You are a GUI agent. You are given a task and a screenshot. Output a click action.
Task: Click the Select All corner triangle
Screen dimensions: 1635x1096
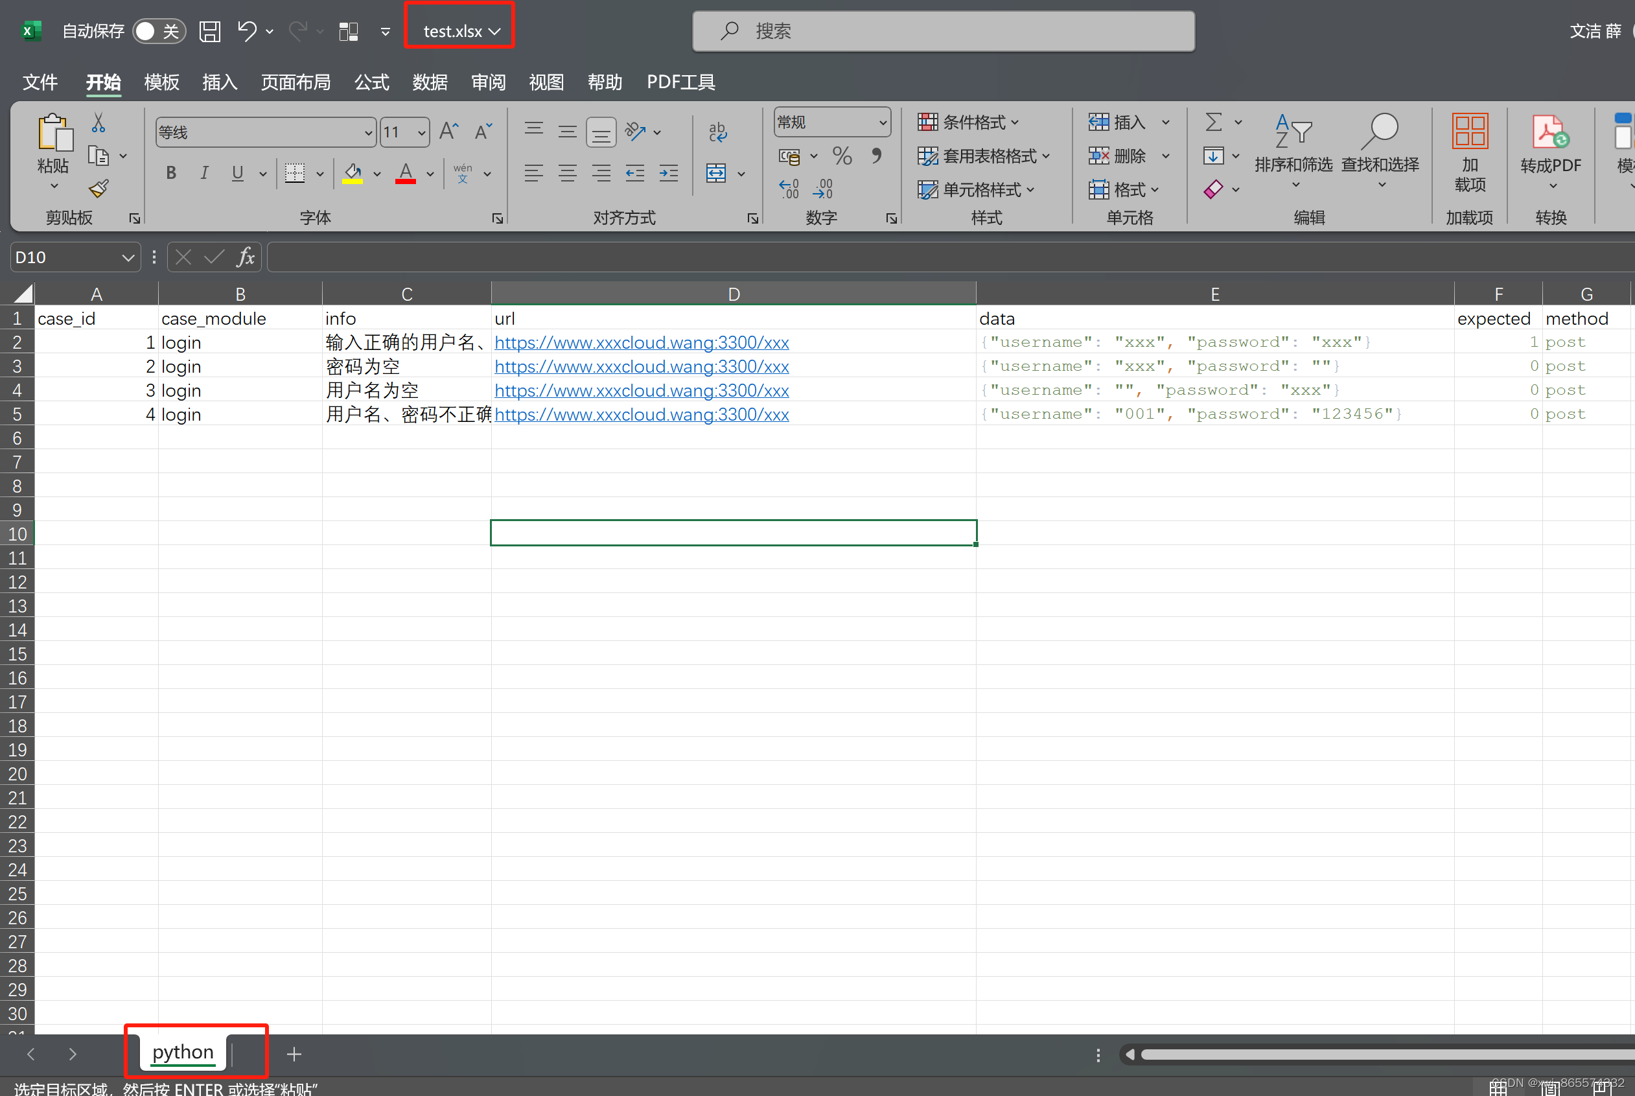[23, 293]
